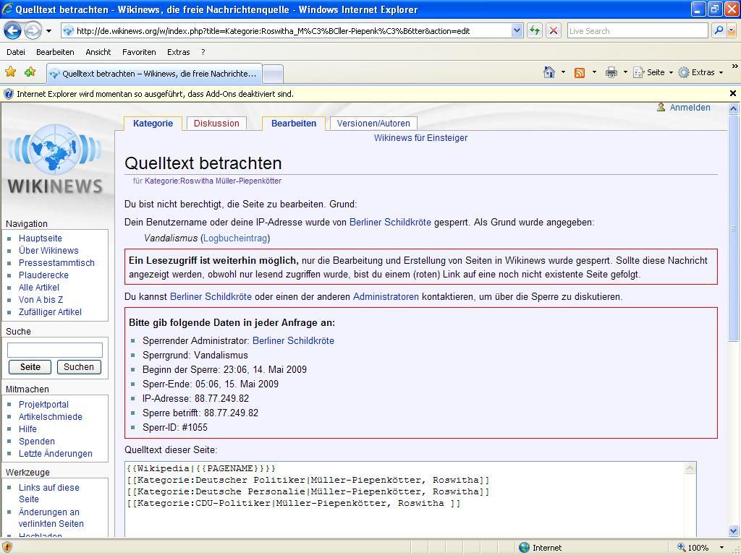Open the Versionen/Autoren tab

(x=373, y=123)
